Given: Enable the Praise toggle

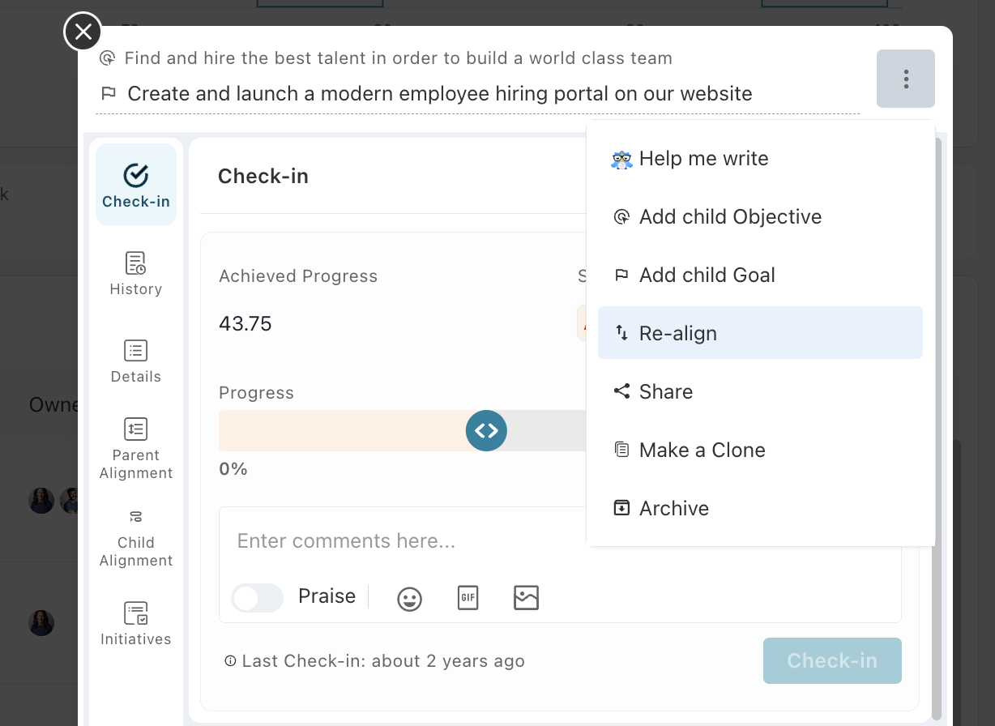Looking at the screenshot, I should (x=257, y=598).
